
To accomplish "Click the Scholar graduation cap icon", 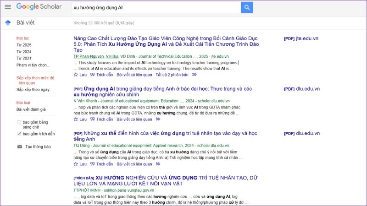I will click(x=8, y=22).
